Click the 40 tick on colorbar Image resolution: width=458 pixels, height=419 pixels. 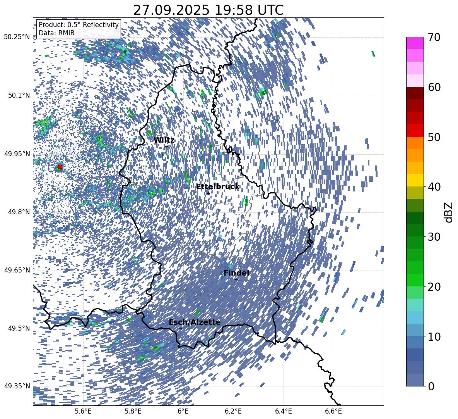(x=434, y=187)
